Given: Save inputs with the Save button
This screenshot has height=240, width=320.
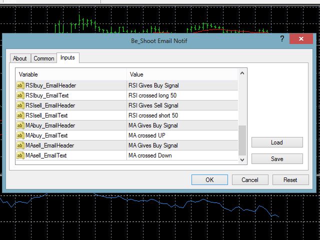Looking at the screenshot, I should 277,159.
